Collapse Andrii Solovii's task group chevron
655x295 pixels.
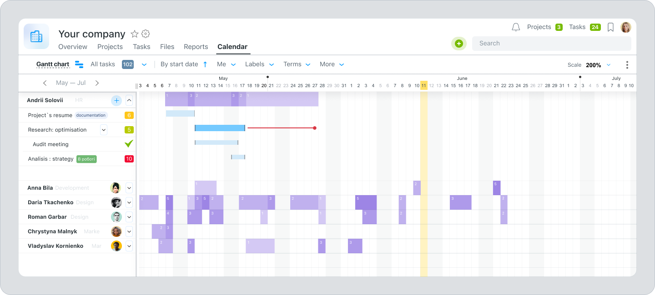click(x=129, y=100)
